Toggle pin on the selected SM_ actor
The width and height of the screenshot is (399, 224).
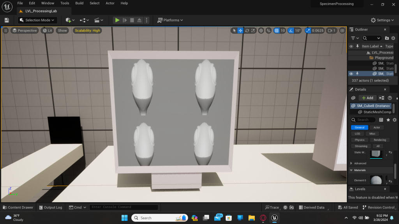click(357, 73)
